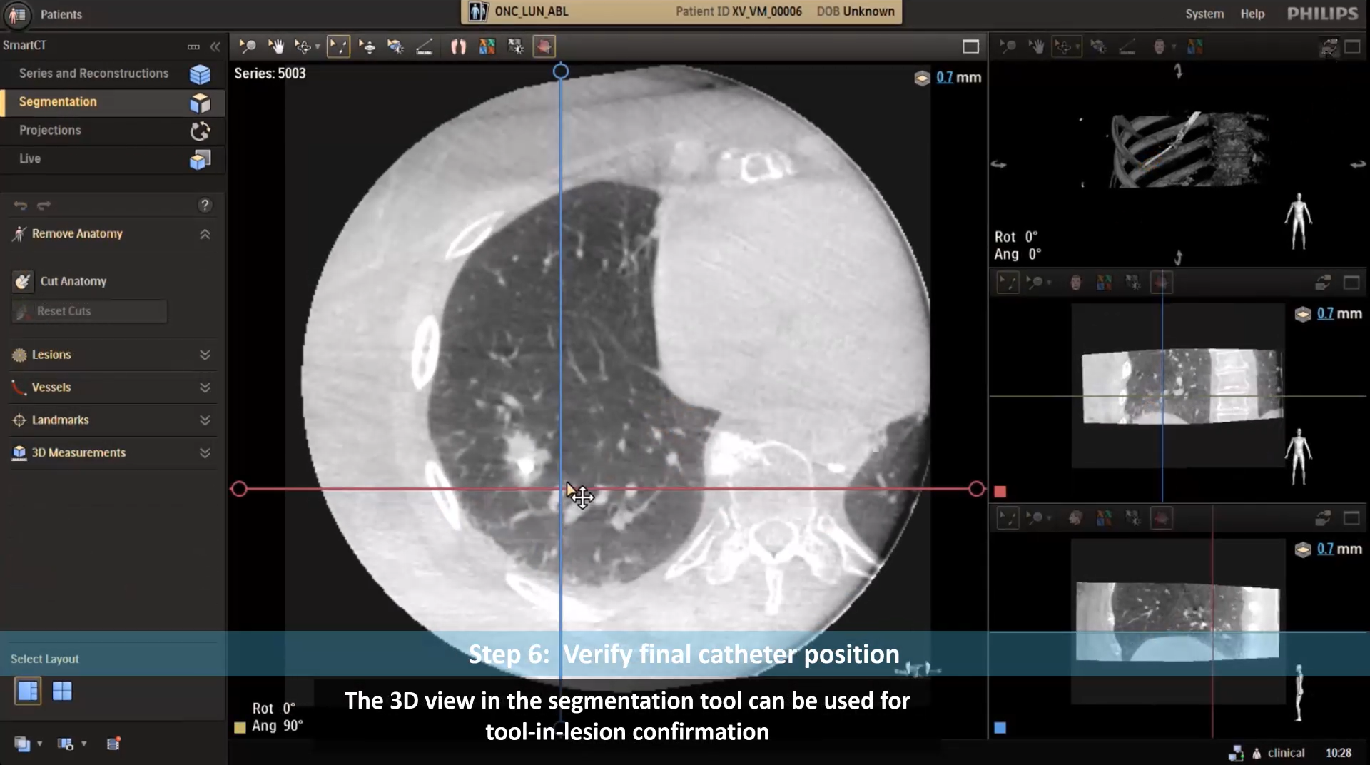This screenshot has width=1370, height=765.
Task: Click the blue crosshair handle at top of main view
Action: click(561, 71)
